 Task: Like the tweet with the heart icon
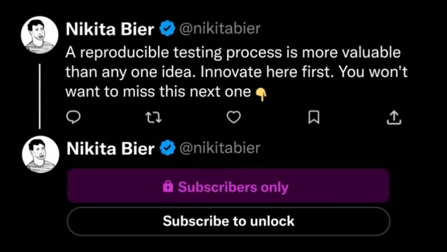point(234,117)
